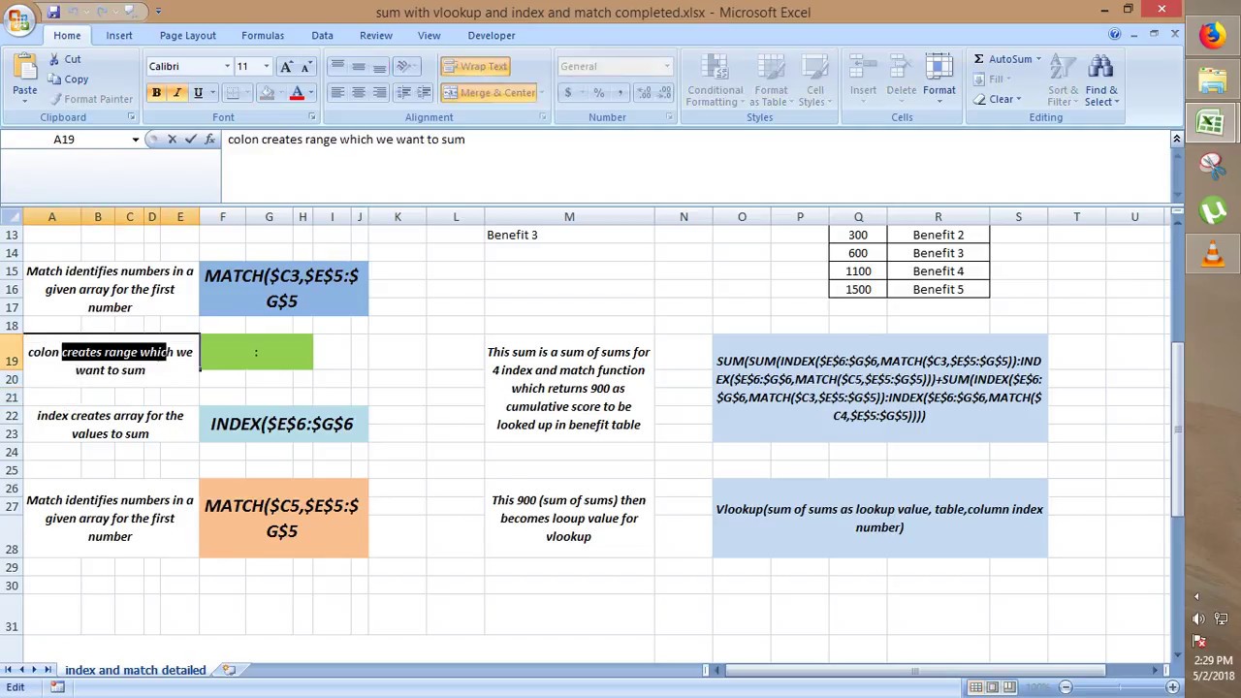Click the Select All corner button

[x=12, y=216]
